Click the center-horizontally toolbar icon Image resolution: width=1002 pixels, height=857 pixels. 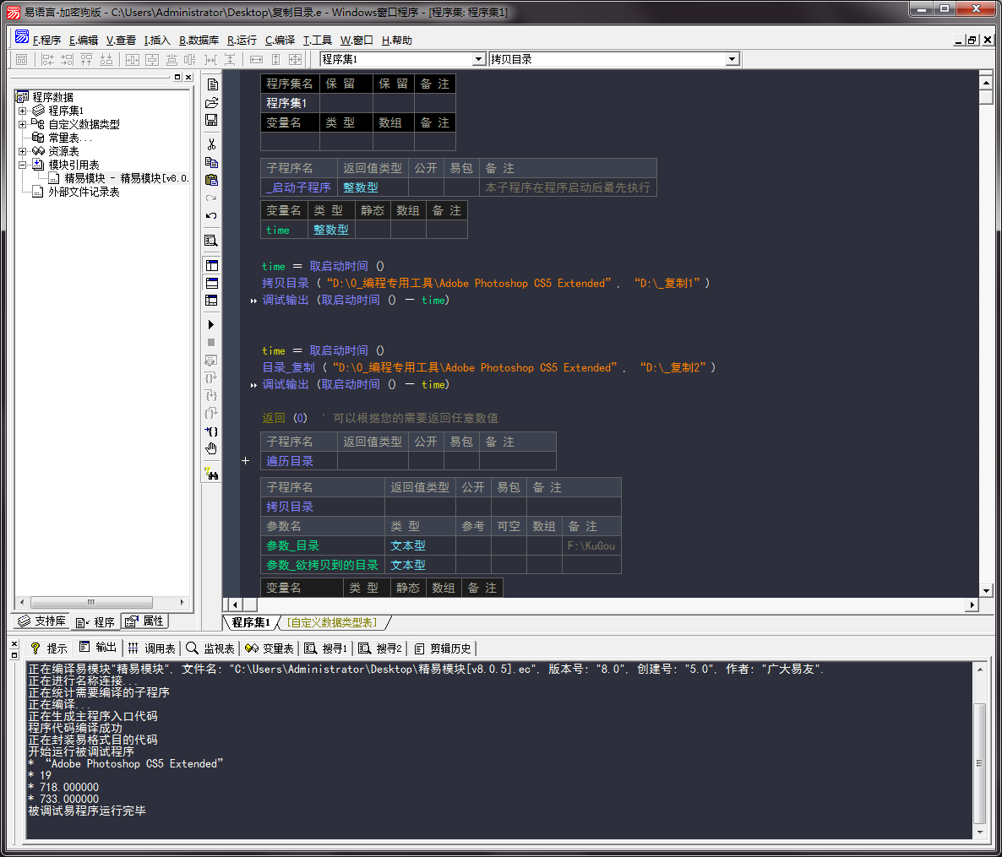[x=133, y=59]
